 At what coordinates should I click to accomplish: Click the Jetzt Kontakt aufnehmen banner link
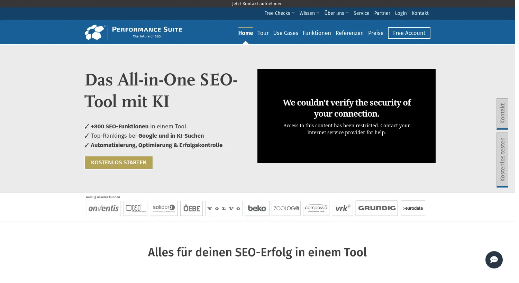click(257, 4)
